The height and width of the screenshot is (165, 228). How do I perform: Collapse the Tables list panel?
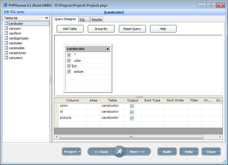pyautogui.click(x=47, y=18)
